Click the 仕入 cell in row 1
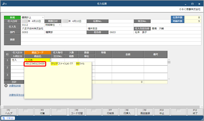The width and height of the screenshot is (204, 121). (17, 60)
